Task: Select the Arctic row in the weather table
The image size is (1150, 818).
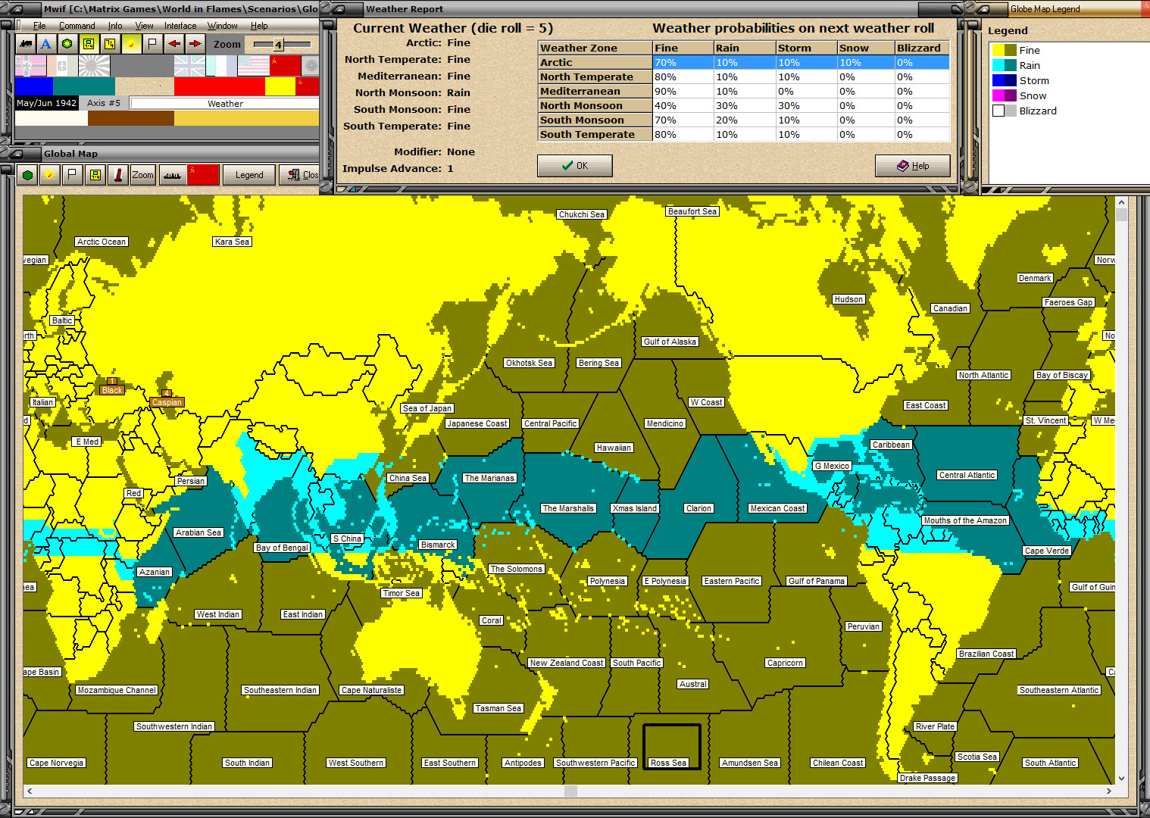Action: [744, 63]
